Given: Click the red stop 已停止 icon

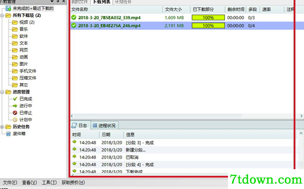Looking at the screenshot, I should pyautogui.click(x=15, y=113).
